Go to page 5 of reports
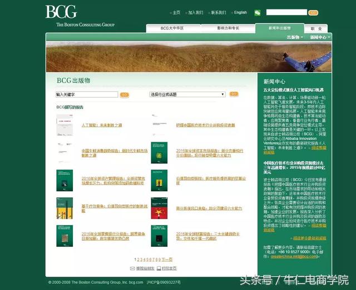Viewport: 356px width, 290px height. [147, 259]
